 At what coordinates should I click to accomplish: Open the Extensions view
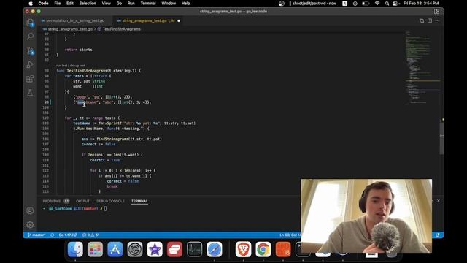coord(30,79)
